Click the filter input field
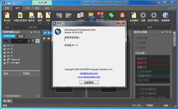Image resolution: width=178 pixels, height=109 pixels. [x=19, y=41]
